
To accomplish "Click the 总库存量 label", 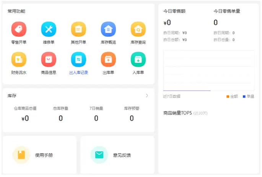I will [x=61, y=108].
